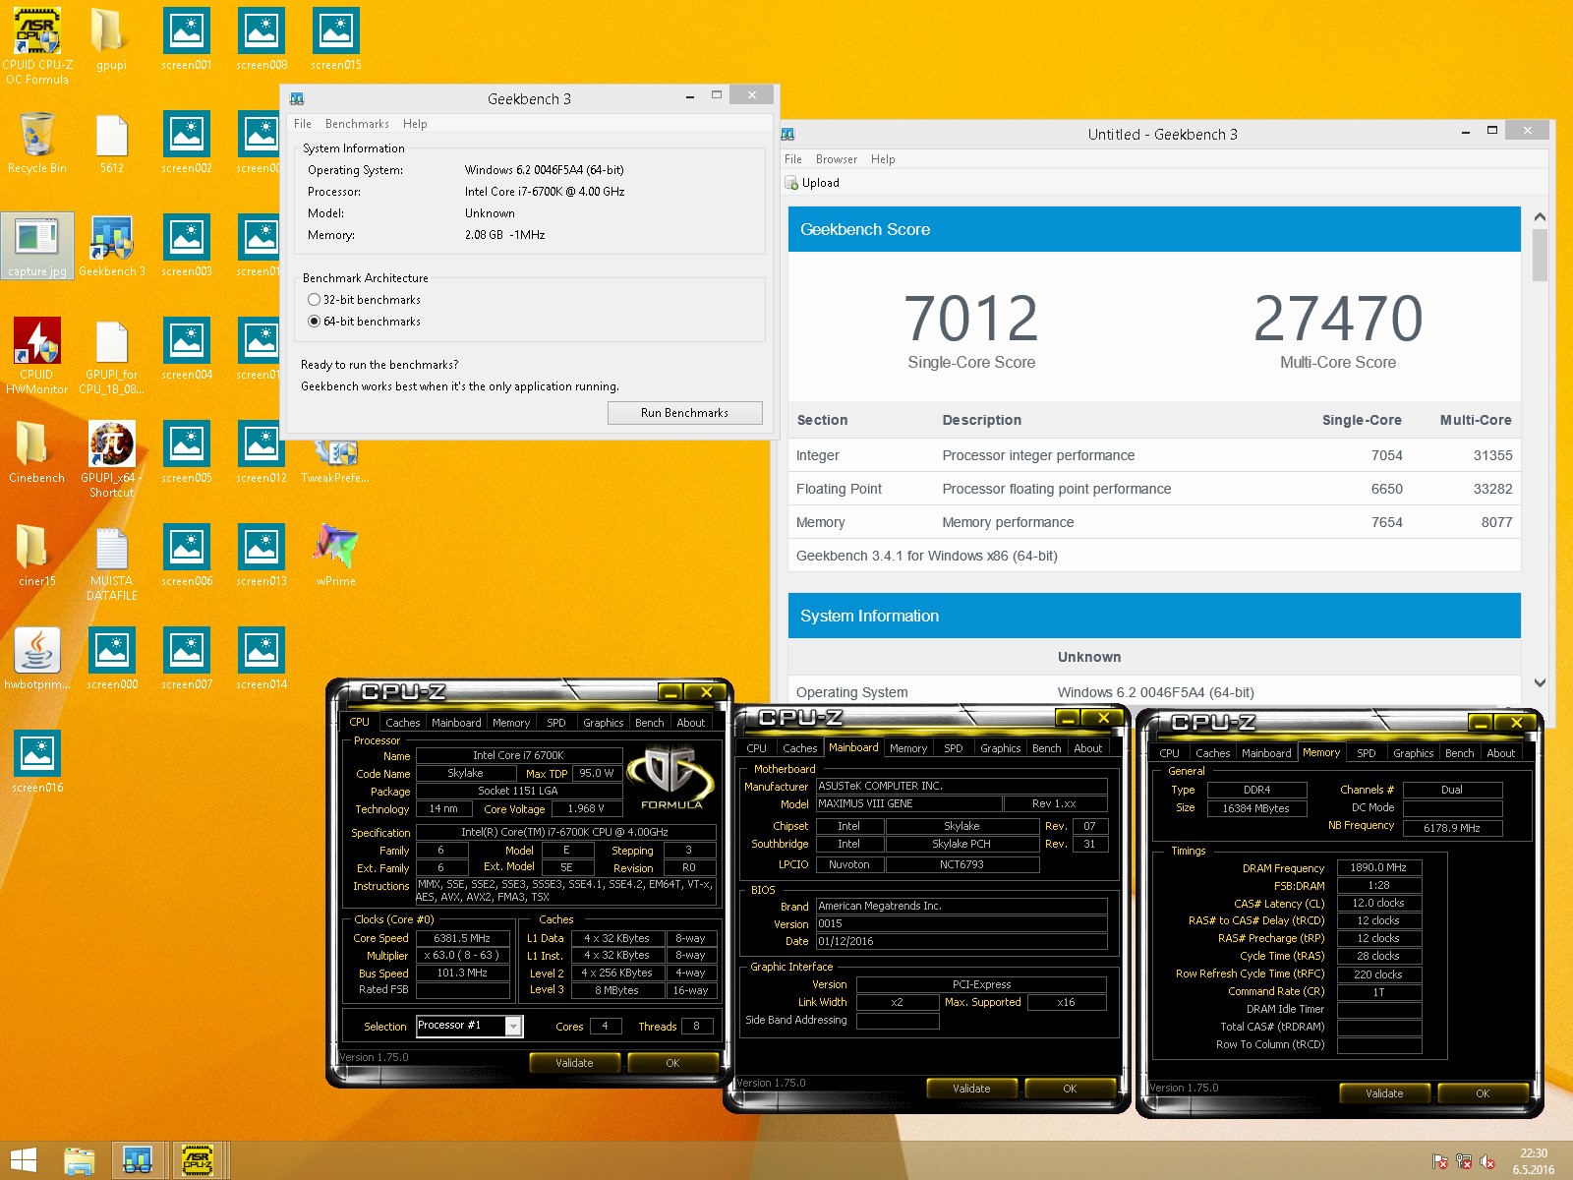Open the screen001 image icon
This screenshot has width=1573, height=1180.
187,39
